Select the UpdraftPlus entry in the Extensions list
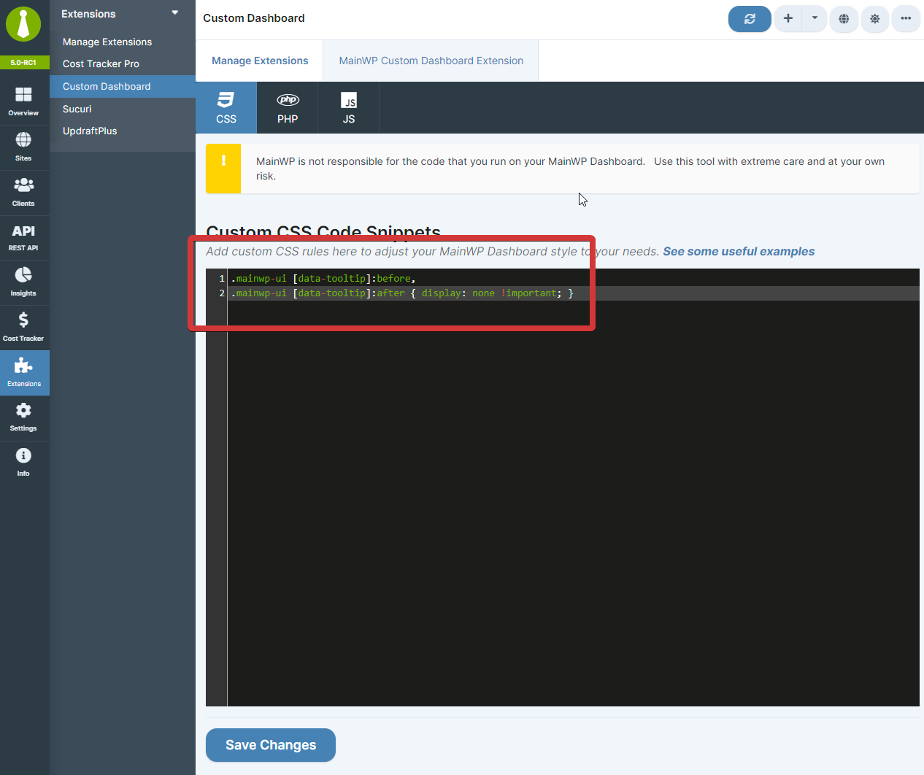 91,131
